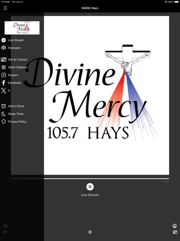Viewport: 180px width, 241px height.
Task: Tap the bottom-left broadcast antenna icon
Action: point(5,232)
